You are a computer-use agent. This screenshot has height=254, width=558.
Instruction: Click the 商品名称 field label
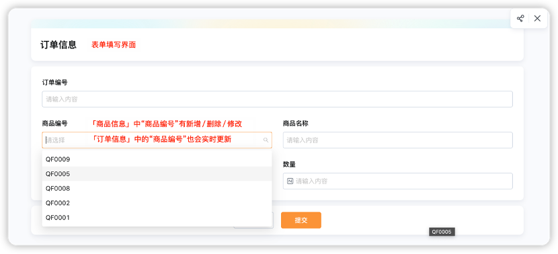(295, 124)
